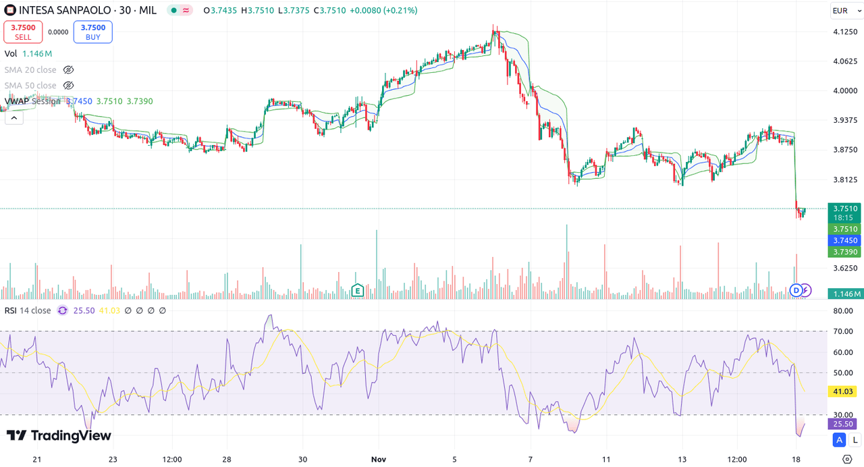864x467 pixels.
Task: Open the INTESA SANPAOLO symbol title
Action: pos(66,10)
